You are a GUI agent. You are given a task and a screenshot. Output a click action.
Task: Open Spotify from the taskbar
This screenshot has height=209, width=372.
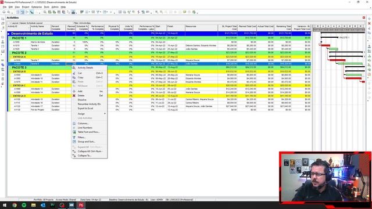(24, 205)
